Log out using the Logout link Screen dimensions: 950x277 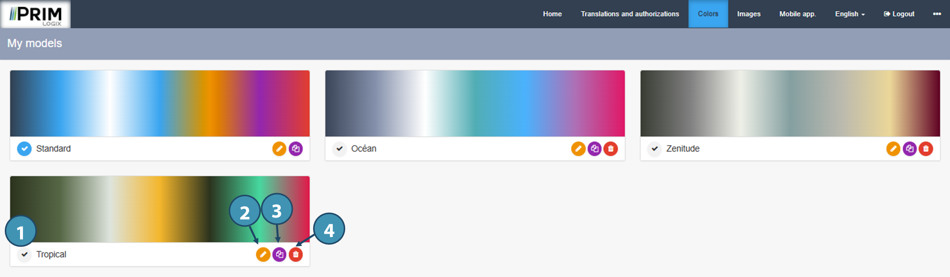[x=899, y=14]
